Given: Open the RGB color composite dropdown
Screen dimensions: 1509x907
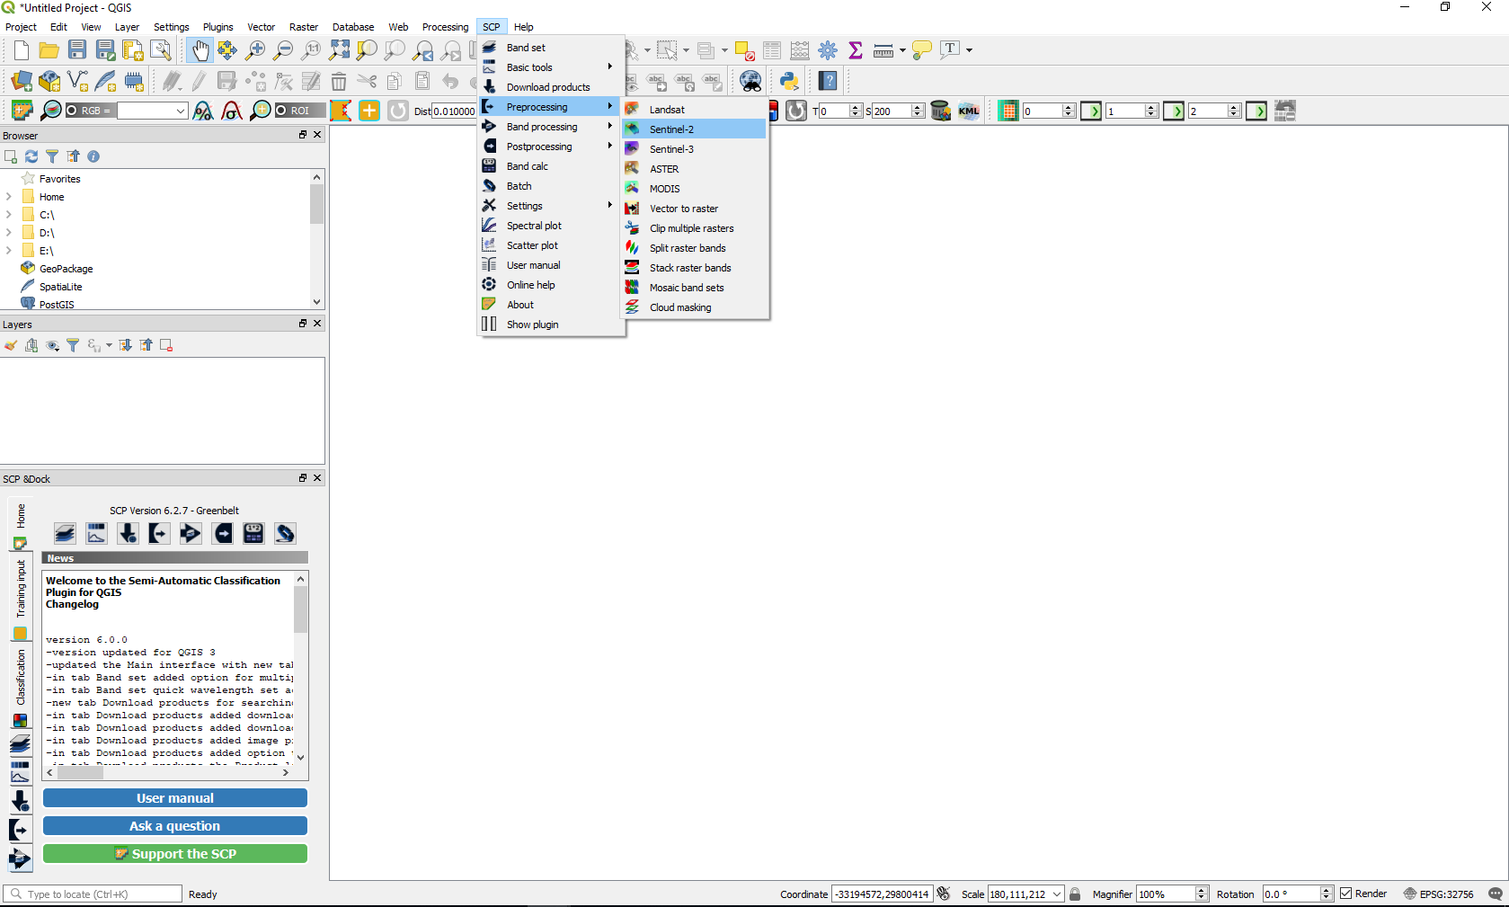Looking at the screenshot, I should (181, 111).
